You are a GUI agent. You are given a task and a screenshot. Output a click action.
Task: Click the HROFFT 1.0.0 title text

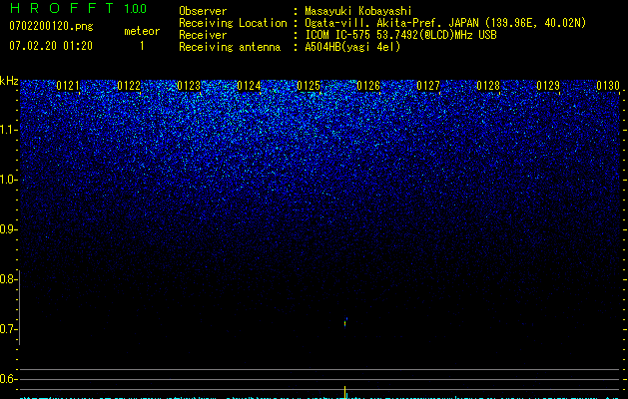78,8
